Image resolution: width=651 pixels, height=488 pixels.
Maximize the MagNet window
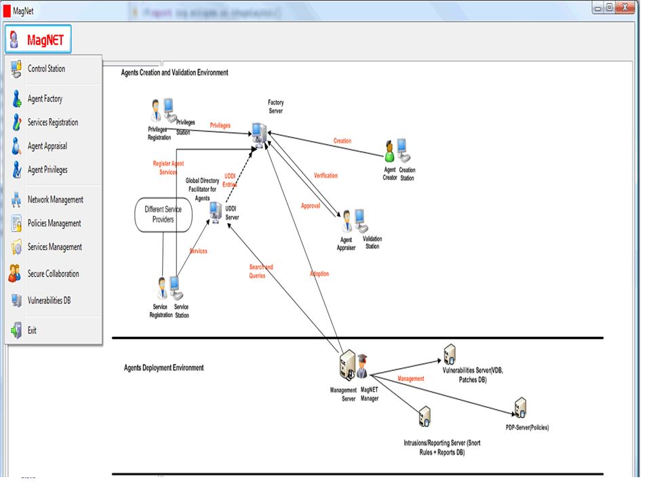pos(610,7)
